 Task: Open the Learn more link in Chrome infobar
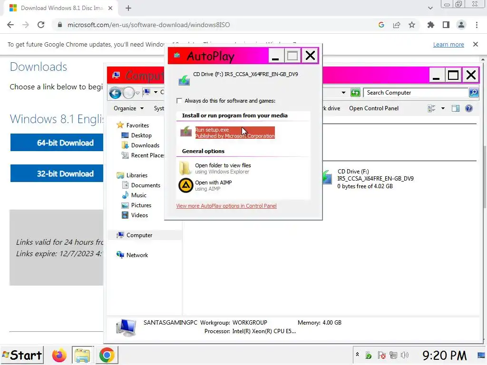tap(448, 44)
